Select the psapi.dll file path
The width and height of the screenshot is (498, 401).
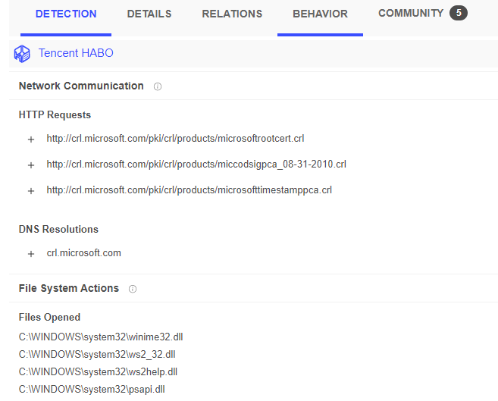(x=92, y=390)
